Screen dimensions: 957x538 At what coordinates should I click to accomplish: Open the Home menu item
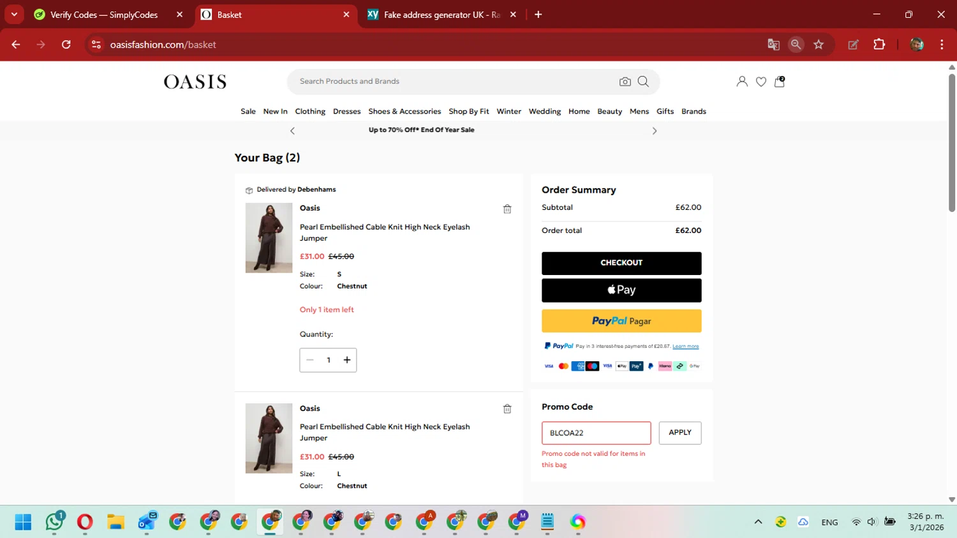tap(579, 112)
